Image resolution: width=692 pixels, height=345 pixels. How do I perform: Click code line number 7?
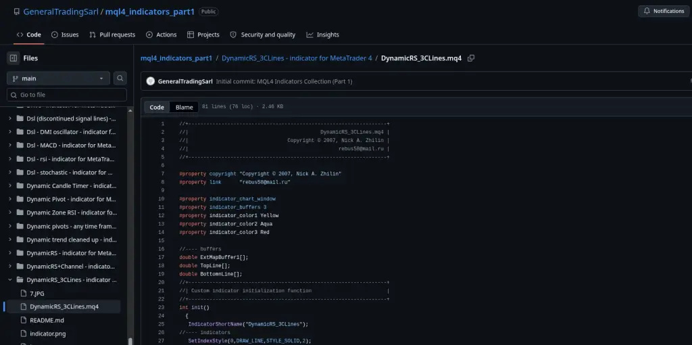pos(162,174)
